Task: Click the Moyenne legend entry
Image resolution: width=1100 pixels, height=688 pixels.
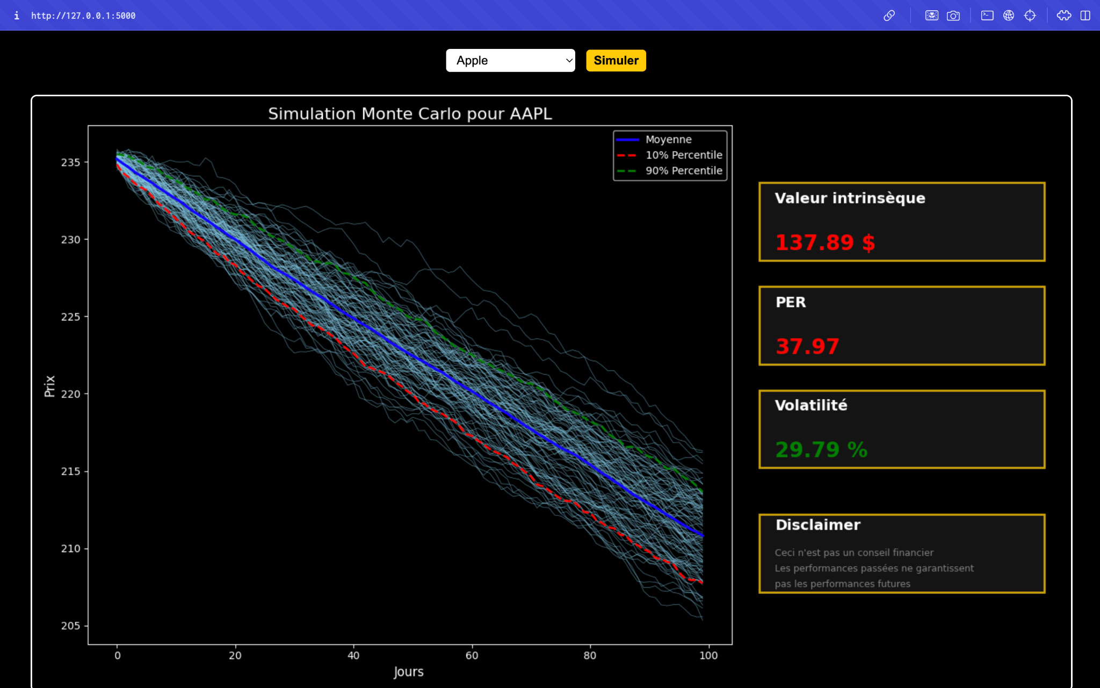Action: point(668,139)
